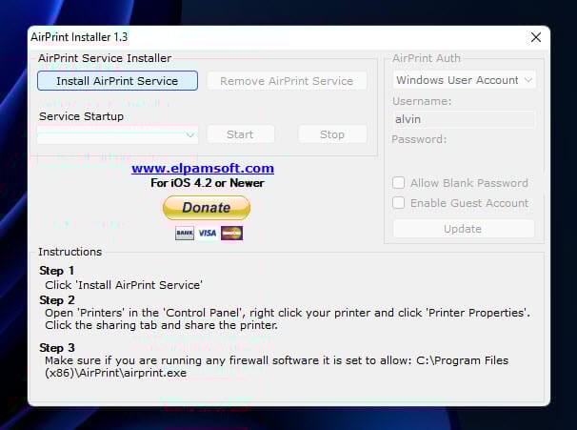
Task: Click the Step 3 firewall instruction text
Action: [276, 366]
